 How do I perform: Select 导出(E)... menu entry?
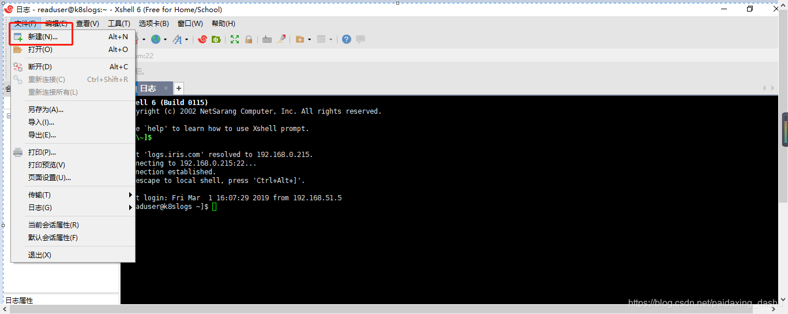click(x=73, y=135)
